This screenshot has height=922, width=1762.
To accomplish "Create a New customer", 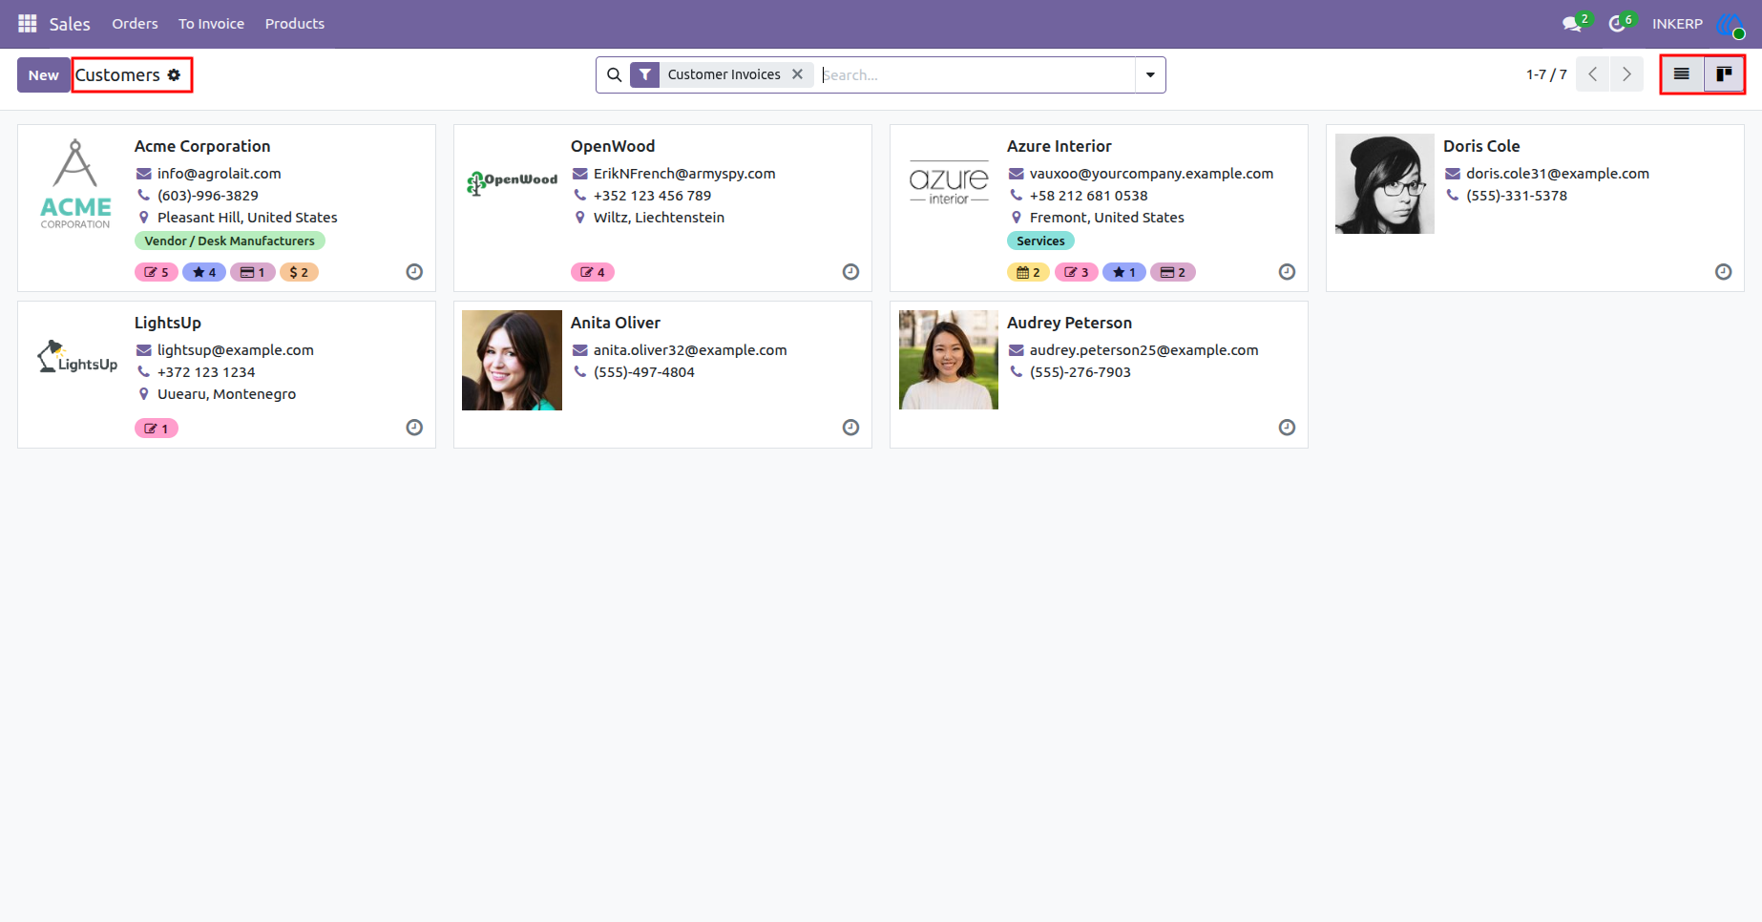I will click(44, 74).
